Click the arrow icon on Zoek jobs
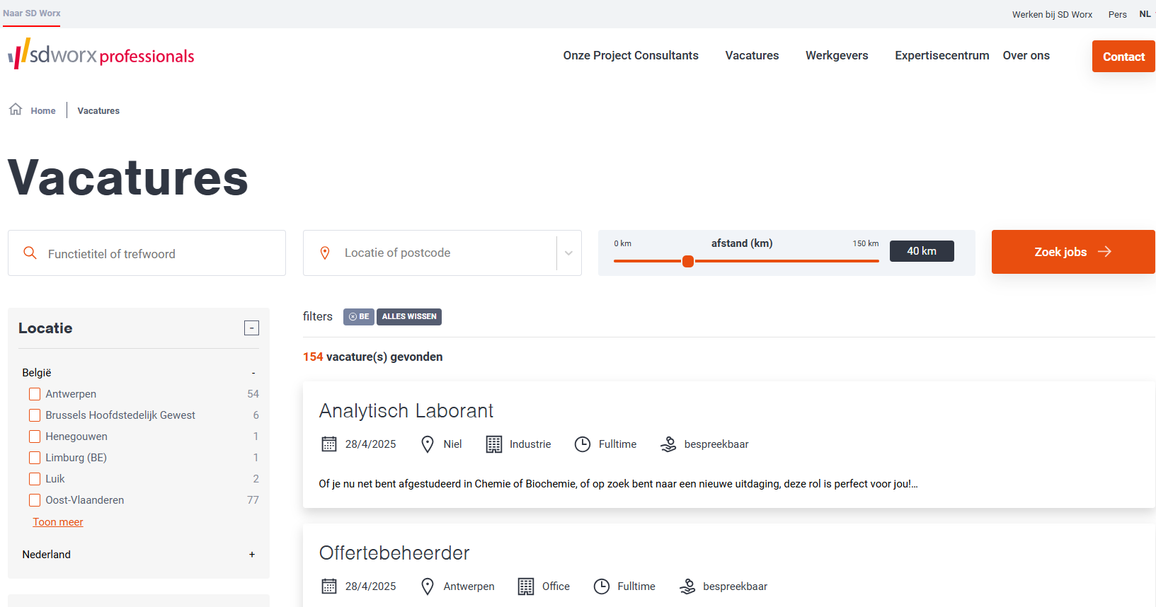1156x607 pixels. pyautogui.click(x=1104, y=251)
